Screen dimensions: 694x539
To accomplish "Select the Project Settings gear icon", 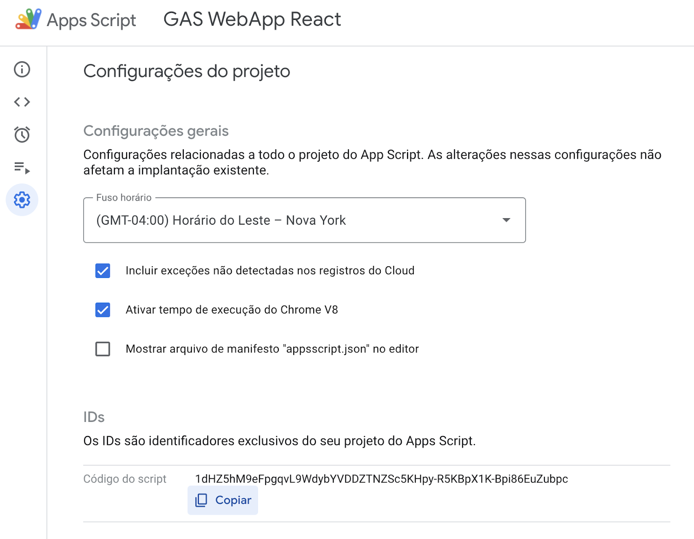I will [x=22, y=200].
